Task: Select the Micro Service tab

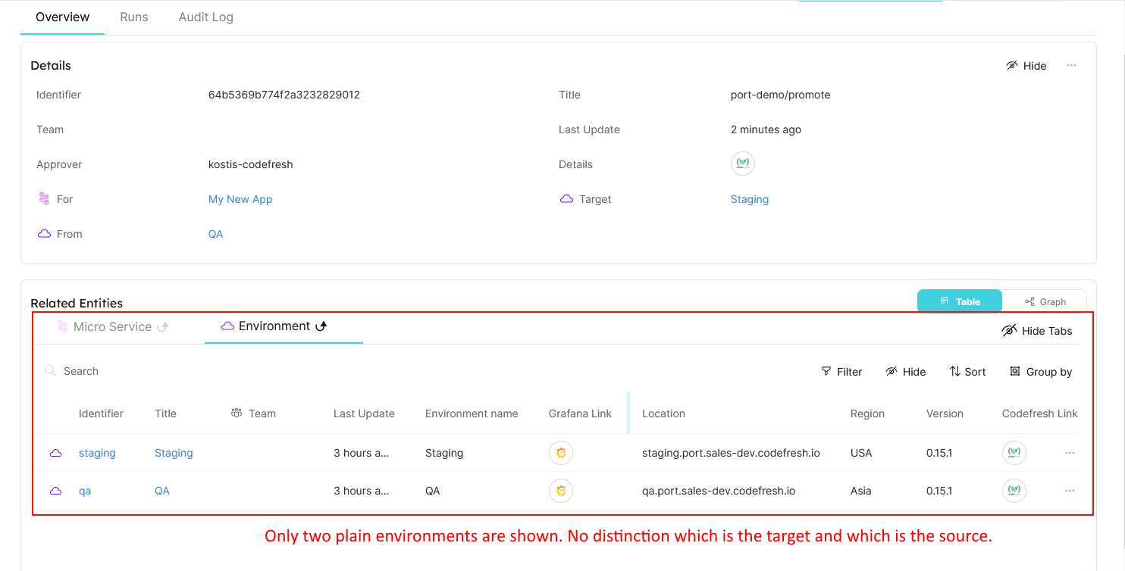Action: pos(112,326)
